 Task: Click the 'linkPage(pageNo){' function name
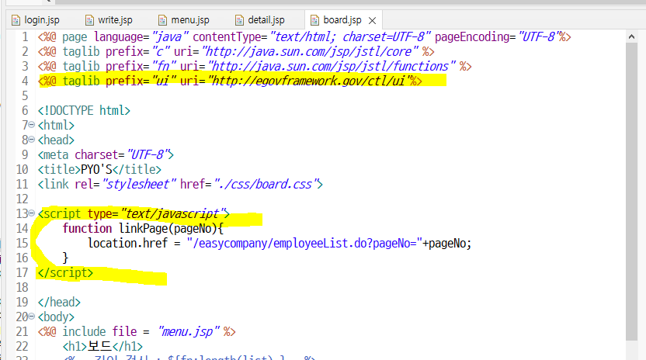click(171, 229)
